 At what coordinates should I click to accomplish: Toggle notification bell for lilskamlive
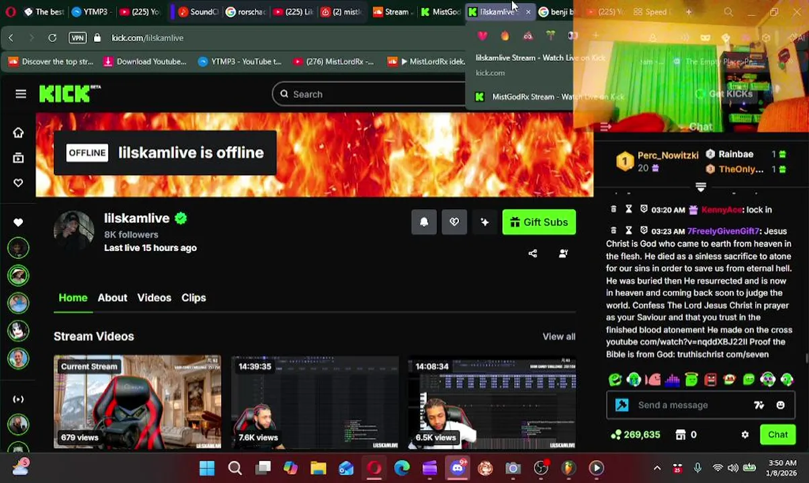(424, 222)
